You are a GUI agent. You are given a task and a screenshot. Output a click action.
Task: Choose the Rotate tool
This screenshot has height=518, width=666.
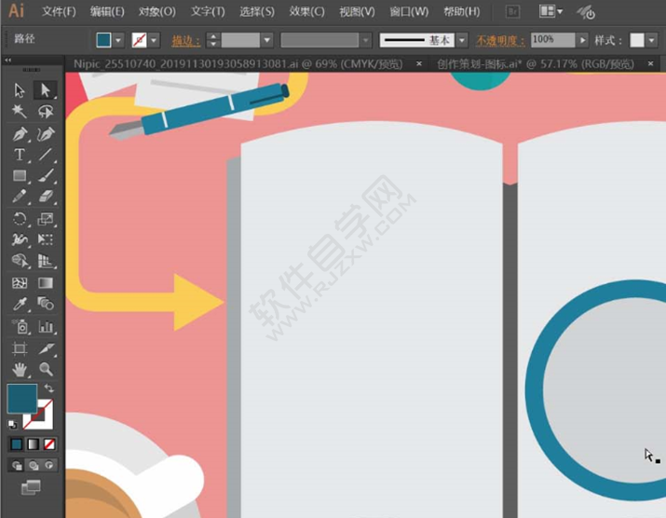(20, 219)
